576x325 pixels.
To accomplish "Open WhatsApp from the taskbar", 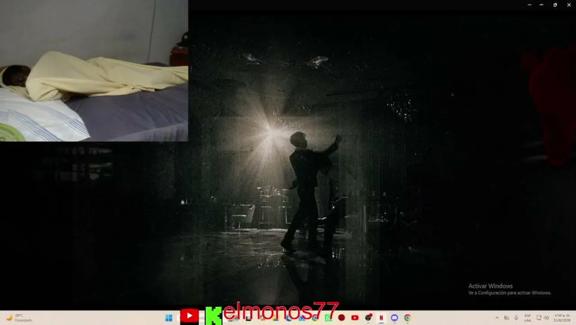I will click(328, 318).
